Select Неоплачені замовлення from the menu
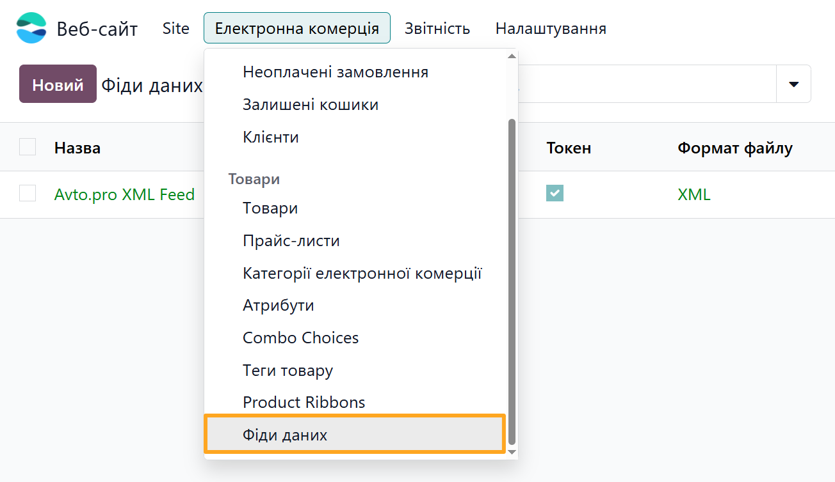 point(335,72)
